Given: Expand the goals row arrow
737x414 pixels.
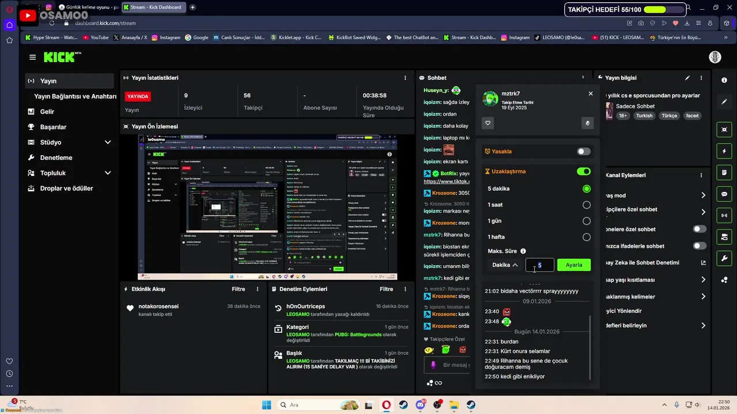Looking at the screenshot, I should click(703, 325).
